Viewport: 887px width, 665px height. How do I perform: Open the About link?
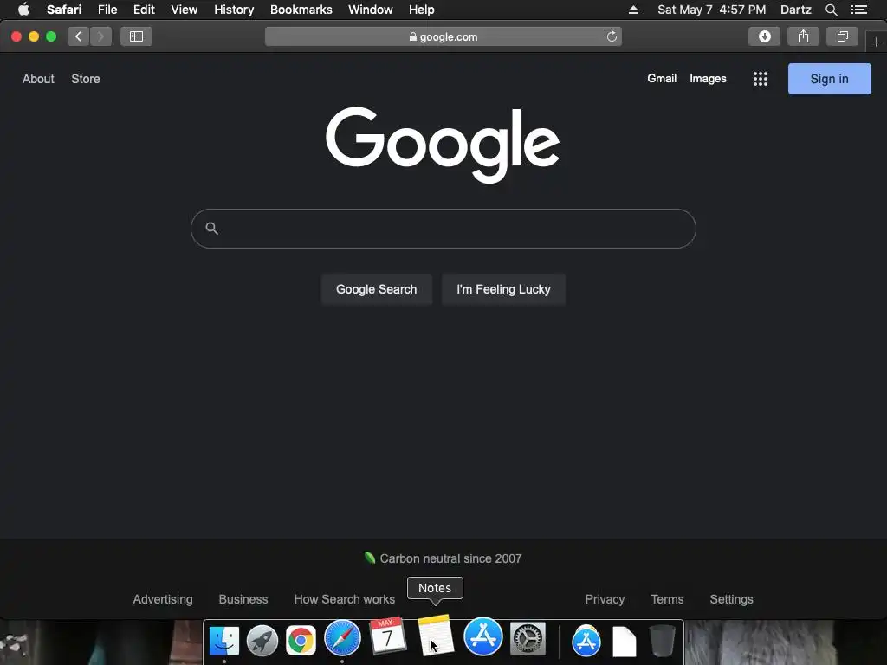pyautogui.click(x=38, y=79)
